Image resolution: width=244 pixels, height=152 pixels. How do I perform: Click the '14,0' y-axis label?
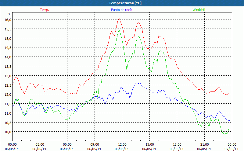point(8,57)
